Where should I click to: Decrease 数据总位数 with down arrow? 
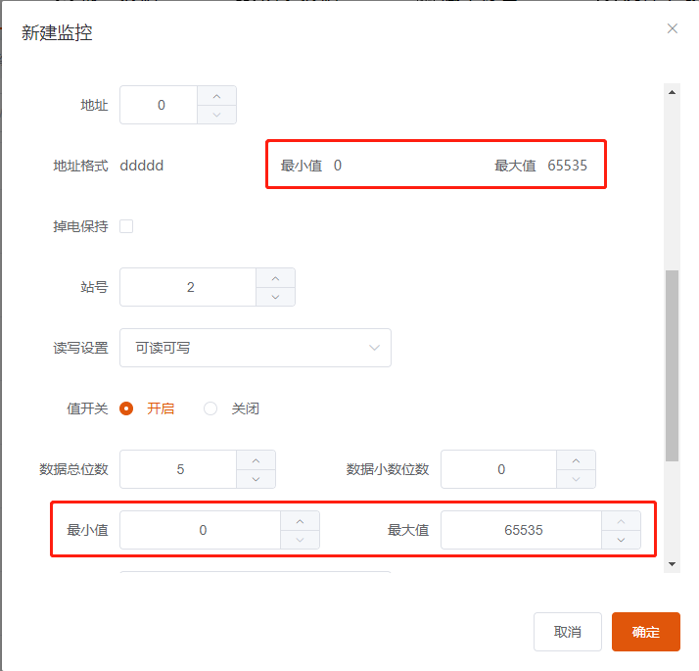pos(256,479)
